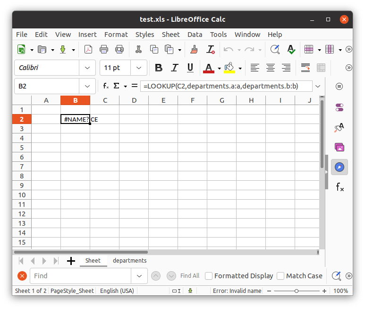Toggle selection mode in status bar

tap(176, 291)
